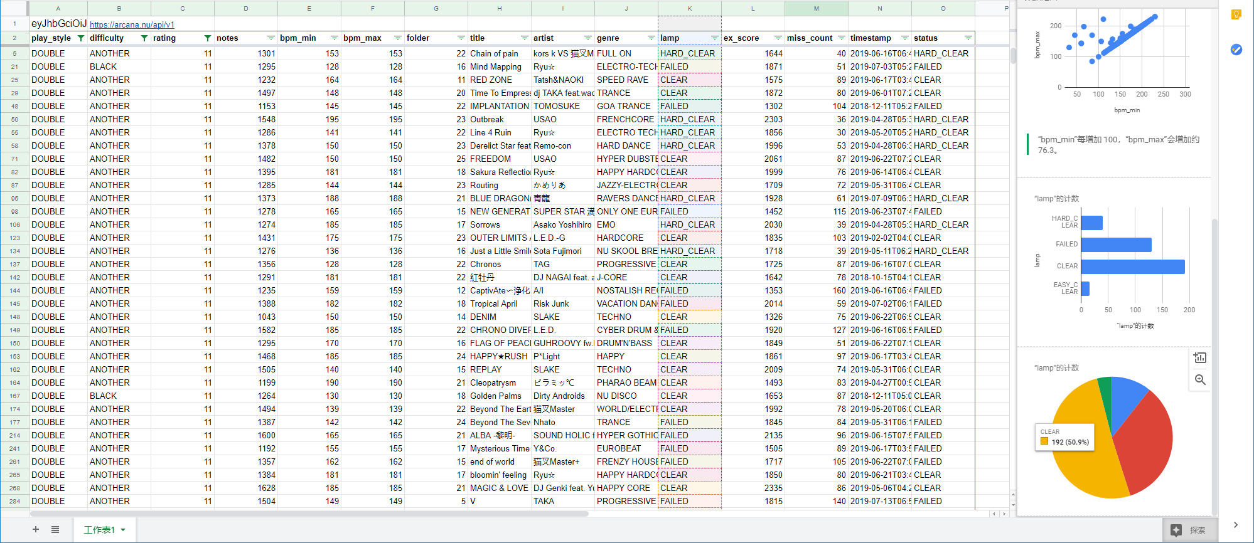
Task: Open the bpm_max column filter icon
Action: coord(397,38)
